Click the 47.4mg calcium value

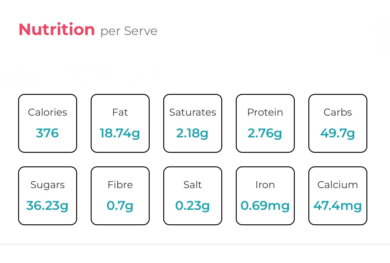tap(338, 206)
